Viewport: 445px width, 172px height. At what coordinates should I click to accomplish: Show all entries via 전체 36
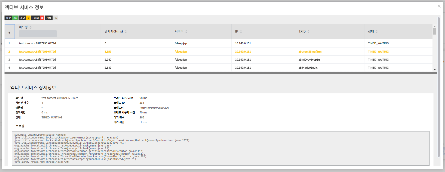coord(52,18)
